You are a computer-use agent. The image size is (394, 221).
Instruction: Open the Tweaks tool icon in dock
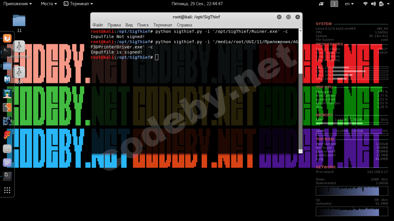point(7,149)
